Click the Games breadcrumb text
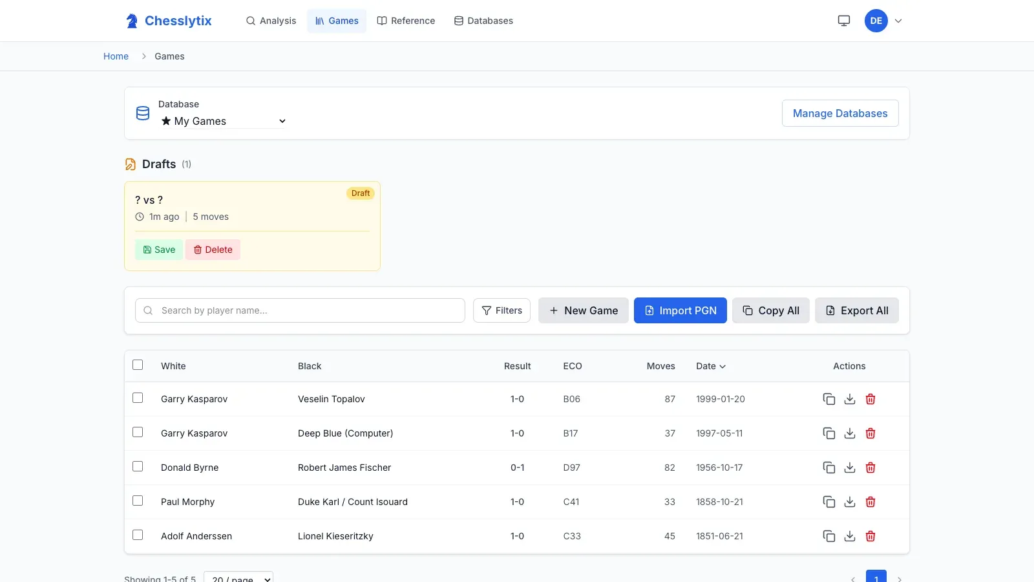This screenshot has height=582, width=1034. [x=169, y=56]
